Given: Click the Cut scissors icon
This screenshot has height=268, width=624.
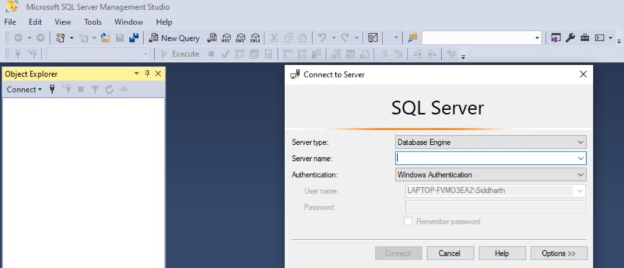Looking at the screenshot, I should click(x=274, y=38).
